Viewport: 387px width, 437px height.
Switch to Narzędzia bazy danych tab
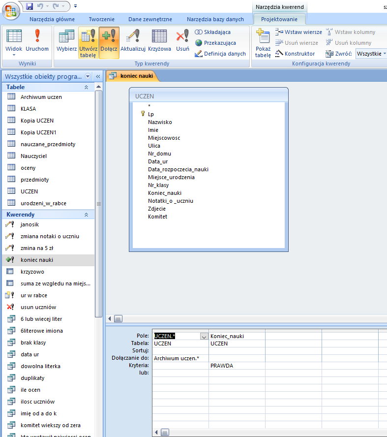pyautogui.click(x=215, y=19)
